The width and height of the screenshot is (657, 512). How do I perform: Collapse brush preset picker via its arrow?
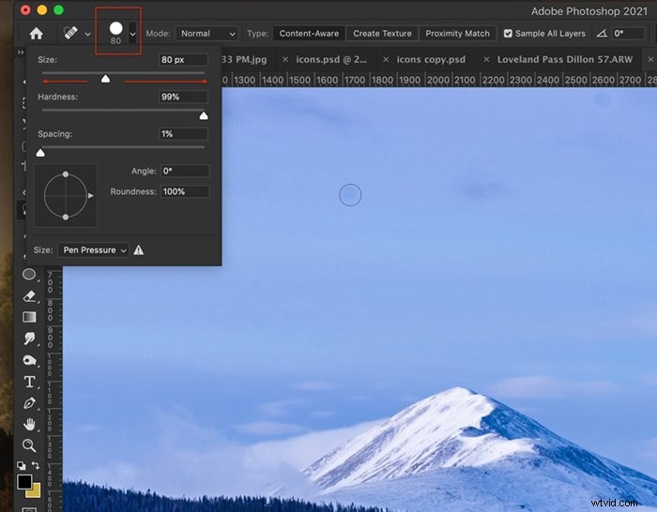click(132, 34)
